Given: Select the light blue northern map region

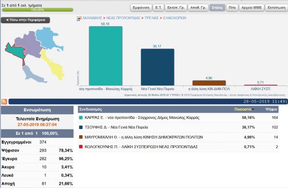Looking at the screenshot, I should tap(48, 37).
